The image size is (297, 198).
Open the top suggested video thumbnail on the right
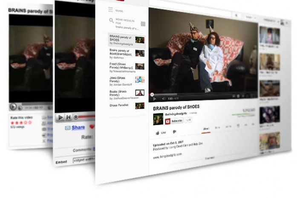pyautogui.click(x=269, y=35)
